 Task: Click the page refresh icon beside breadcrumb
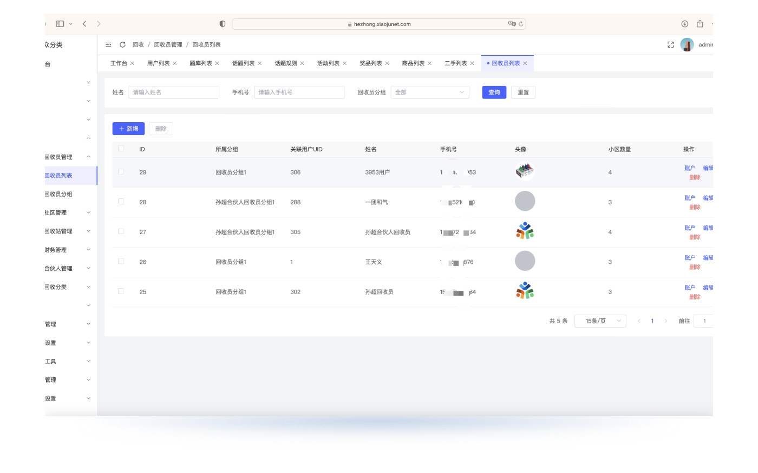pyautogui.click(x=122, y=45)
